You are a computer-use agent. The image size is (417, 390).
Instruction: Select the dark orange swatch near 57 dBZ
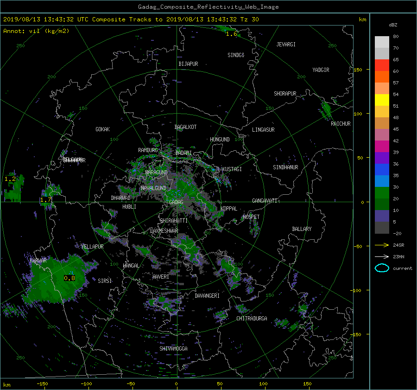(x=382, y=77)
